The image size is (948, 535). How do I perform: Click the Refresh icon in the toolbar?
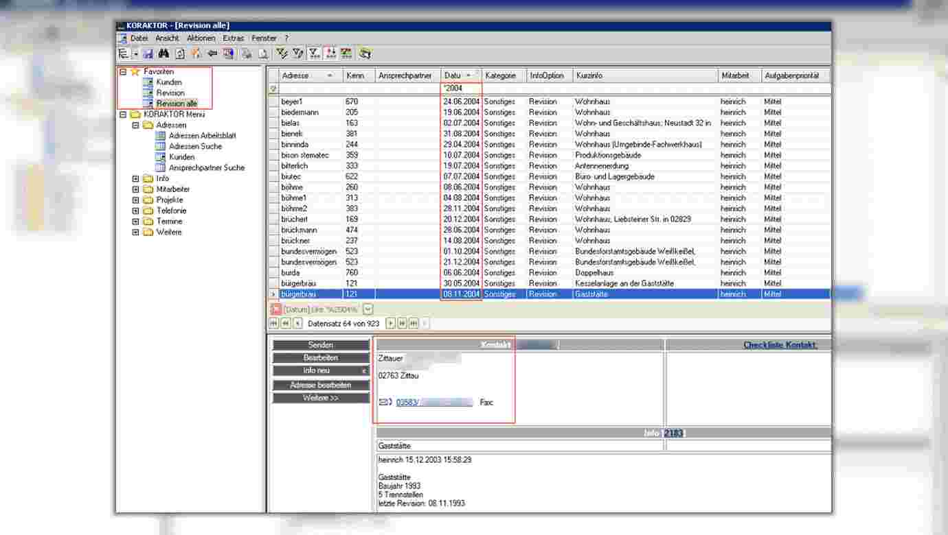180,53
